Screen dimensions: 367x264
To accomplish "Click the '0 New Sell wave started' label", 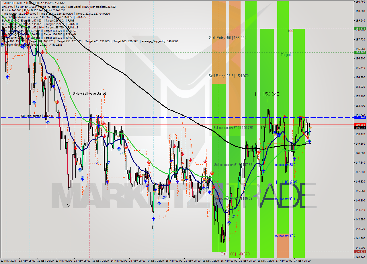I will point(89,94).
